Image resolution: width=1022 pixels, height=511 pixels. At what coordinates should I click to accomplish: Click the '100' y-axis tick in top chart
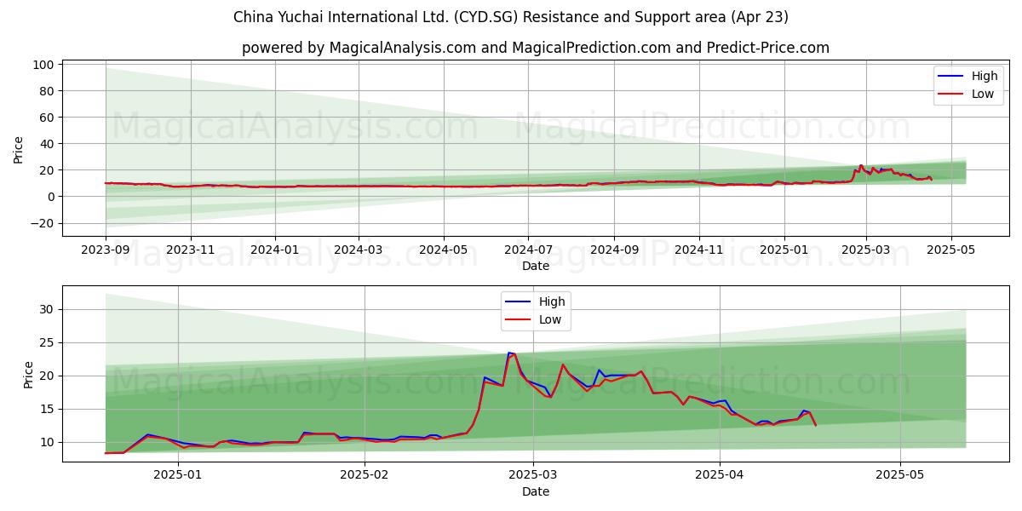click(45, 65)
